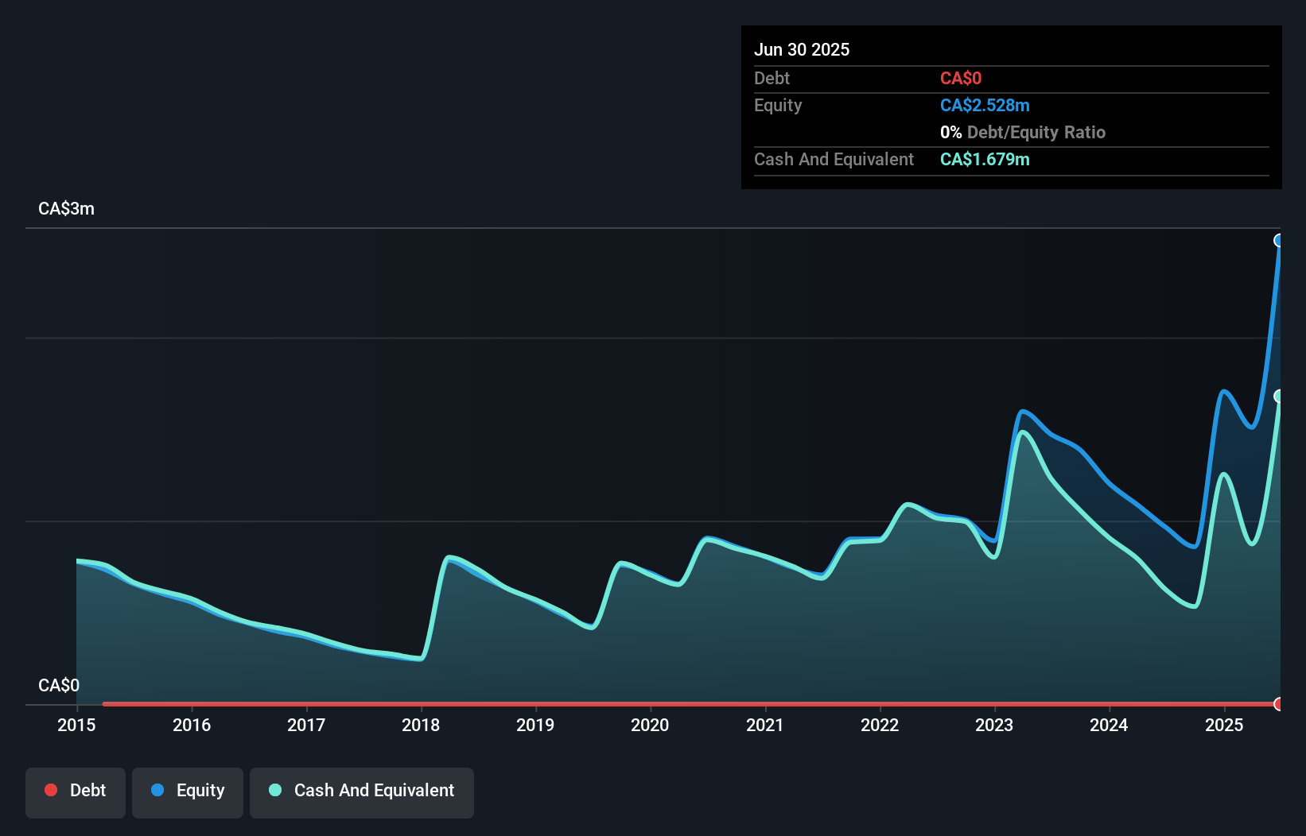Click the CA$0 debt value in tooltip
The width and height of the screenshot is (1306, 836).
tap(962, 78)
